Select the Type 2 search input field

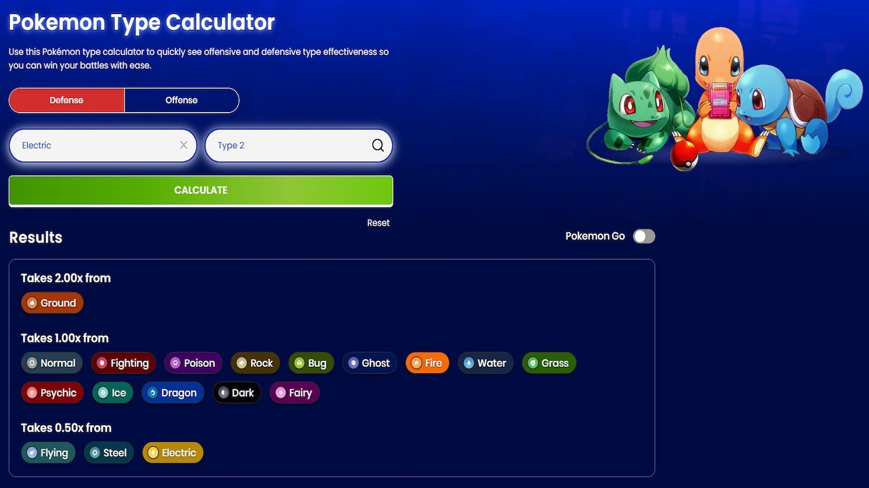(x=298, y=145)
